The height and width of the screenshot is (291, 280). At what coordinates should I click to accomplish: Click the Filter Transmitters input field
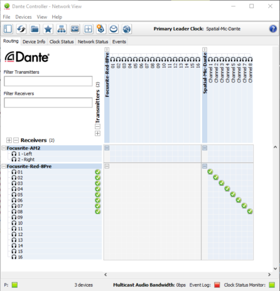coord(48,81)
